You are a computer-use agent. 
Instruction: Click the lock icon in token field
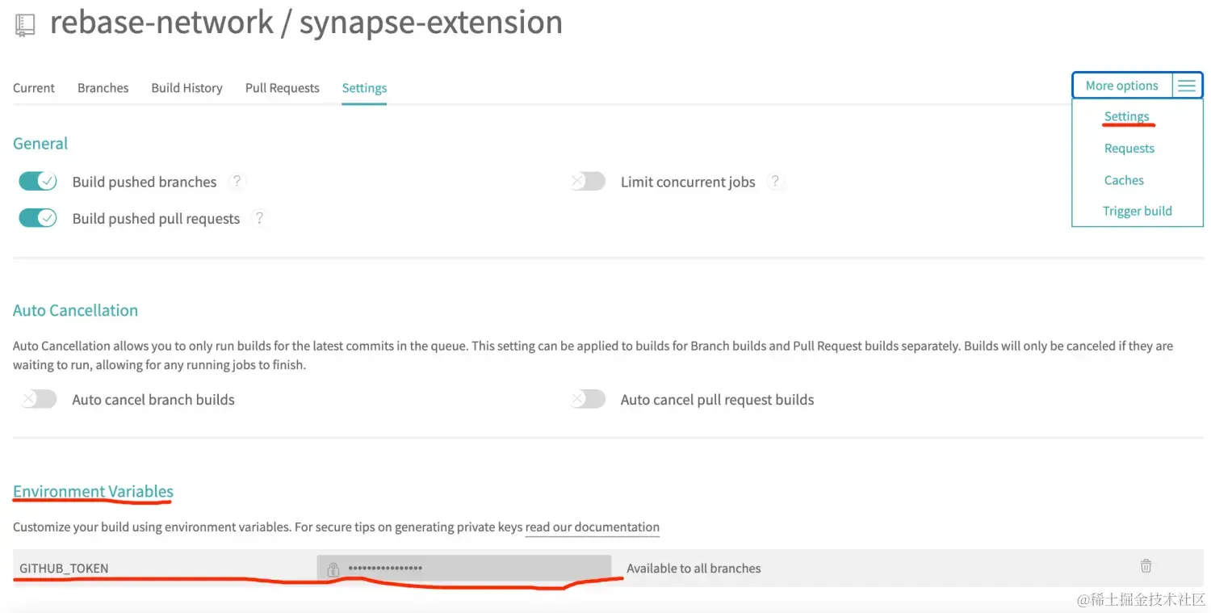(x=333, y=569)
